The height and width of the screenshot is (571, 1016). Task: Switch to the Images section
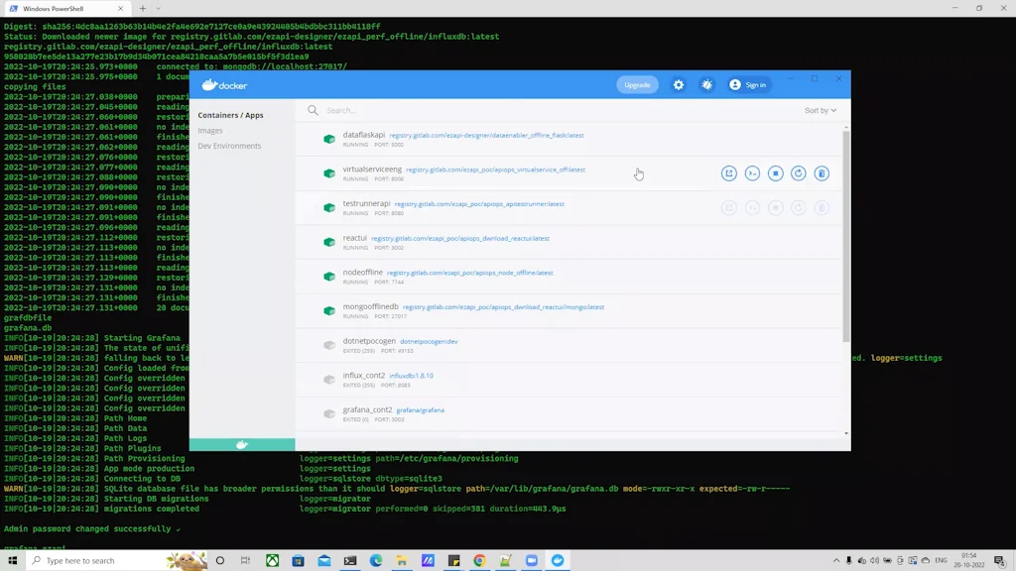pos(210,130)
